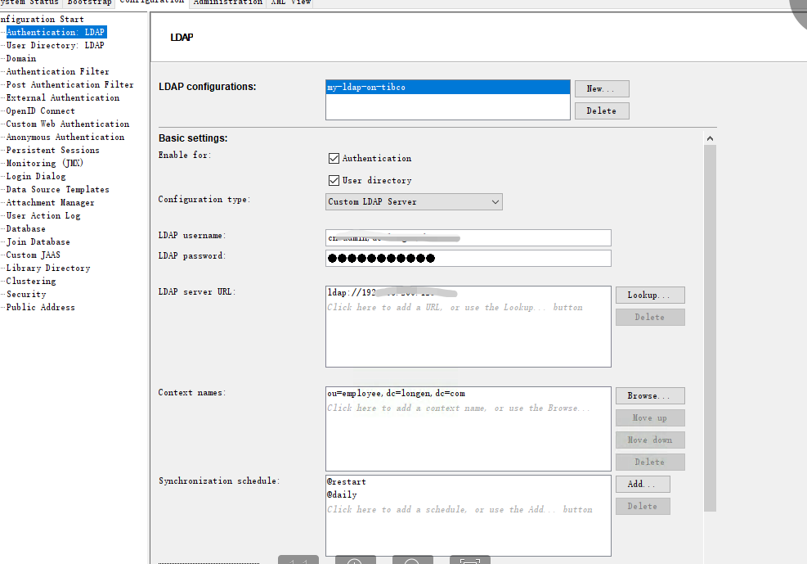Click placeholder to add a server URL
The image size is (807, 564).
click(x=455, y=308)
